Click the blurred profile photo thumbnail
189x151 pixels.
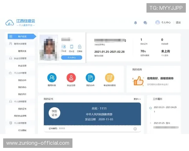click(x=49, y=48)
